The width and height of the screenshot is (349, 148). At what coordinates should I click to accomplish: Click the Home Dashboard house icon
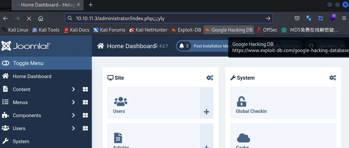[x=101, y=46]
